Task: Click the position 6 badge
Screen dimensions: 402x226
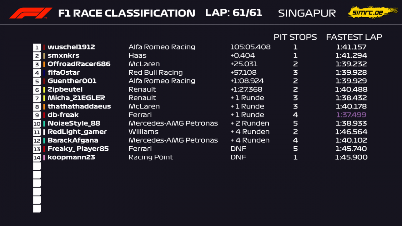Action: pos(37,90)
